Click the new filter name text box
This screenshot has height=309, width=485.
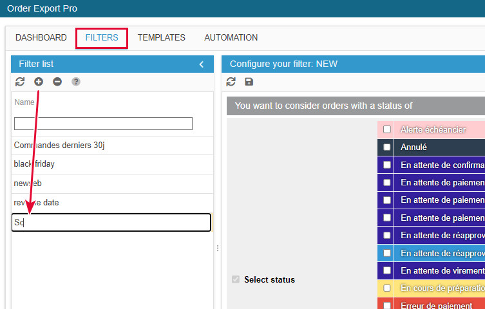point(112,223)
